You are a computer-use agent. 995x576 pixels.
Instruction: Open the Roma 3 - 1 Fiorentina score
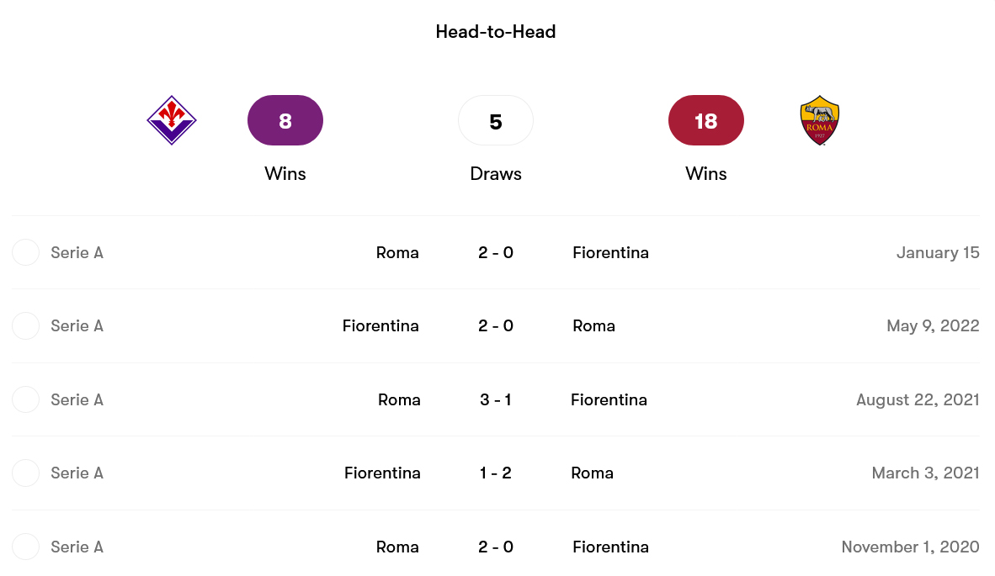(496, 399)
